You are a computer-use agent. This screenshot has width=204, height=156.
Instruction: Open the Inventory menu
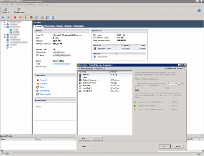coord(19,4)
